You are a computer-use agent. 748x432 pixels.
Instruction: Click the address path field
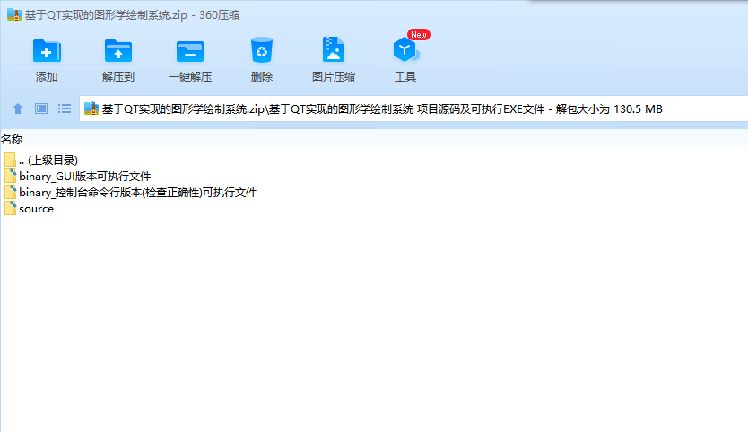pyautogui.click(x=413, y=108)
